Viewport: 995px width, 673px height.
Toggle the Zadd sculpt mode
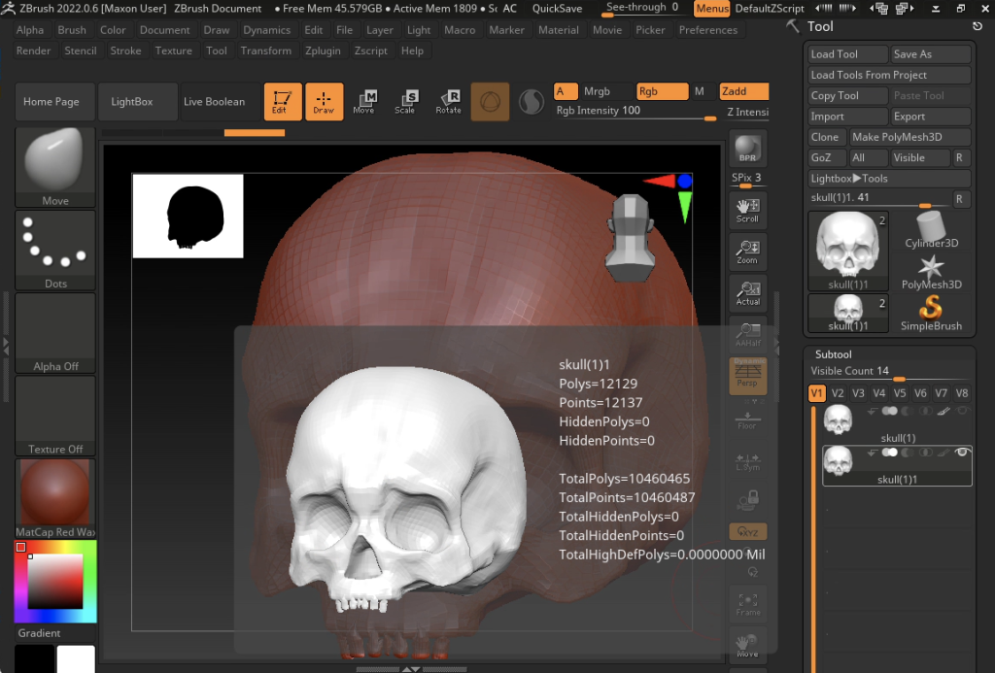743,91
